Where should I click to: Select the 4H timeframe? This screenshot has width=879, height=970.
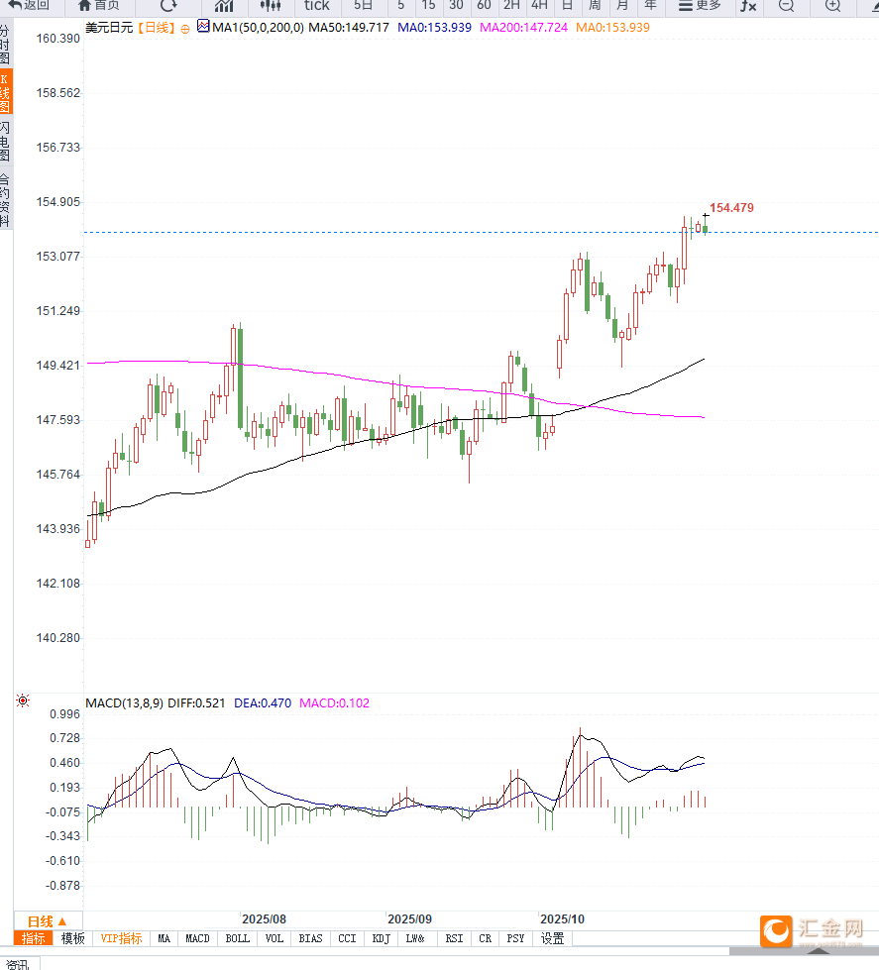pyautogui.click(x=539, y=6)
